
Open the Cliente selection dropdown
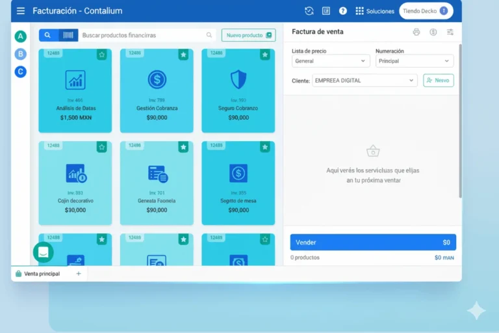click(x=365, y=81)
